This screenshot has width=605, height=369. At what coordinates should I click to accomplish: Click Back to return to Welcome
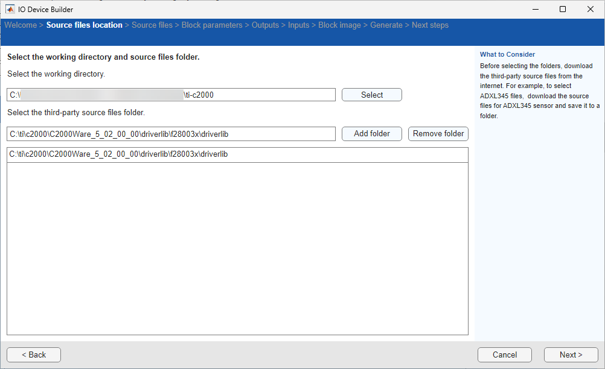pos(33,355)
